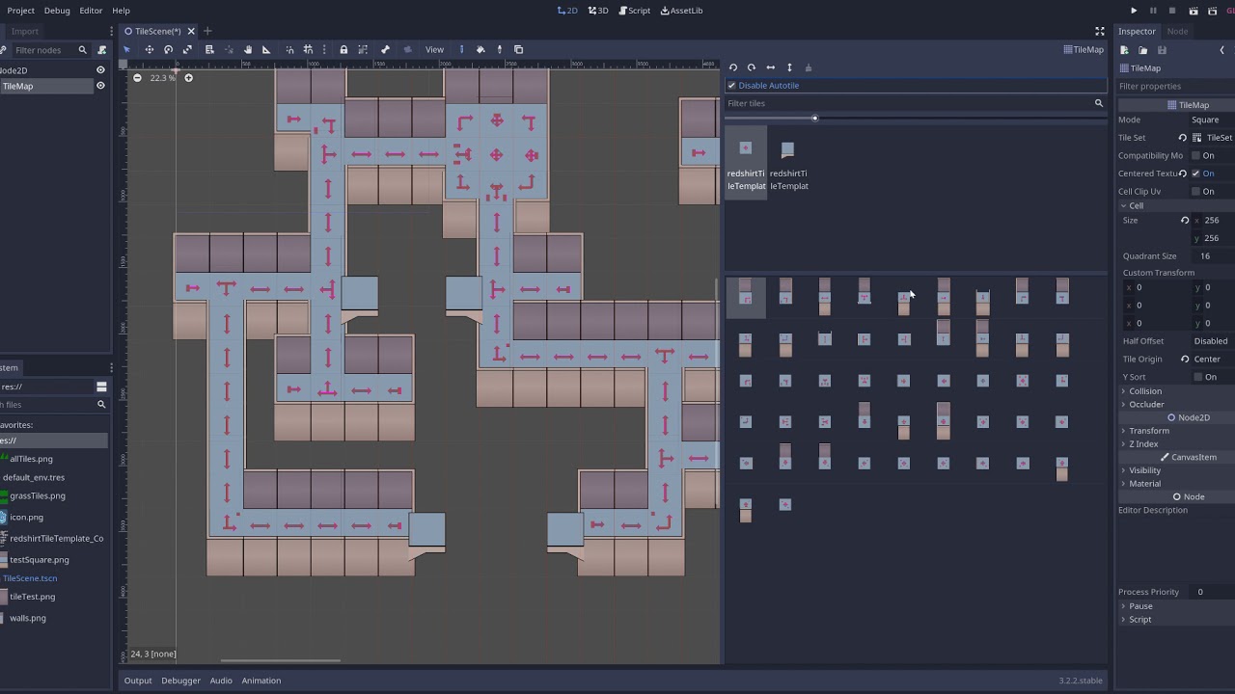1235x694 pixels.
Task: Go to previous object in Inspector history
Action: point(1221,50)
